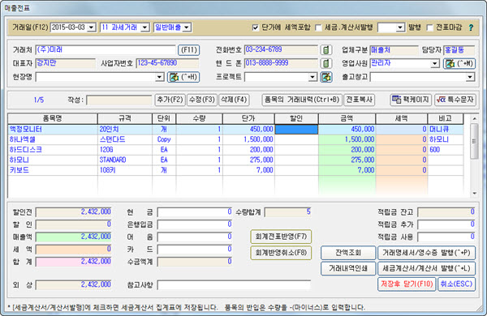Image resolution: width=487 pixels, height=316 pixels.
Task: Select the 하나엑셀 item row
Action: pyautogui.click(x=235, y=139)
